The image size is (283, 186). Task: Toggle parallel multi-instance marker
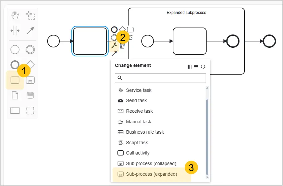190,67
